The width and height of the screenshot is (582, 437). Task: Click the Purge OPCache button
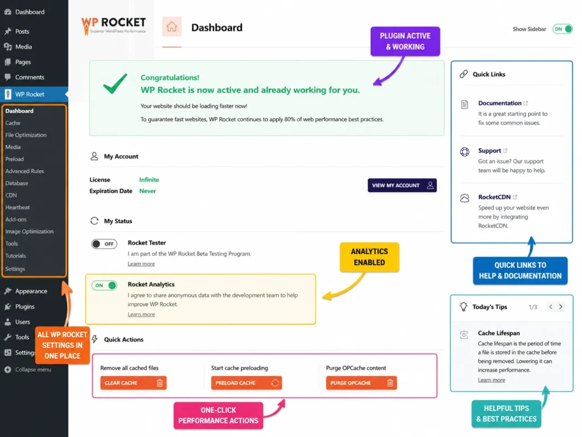[x=361, y=383]
